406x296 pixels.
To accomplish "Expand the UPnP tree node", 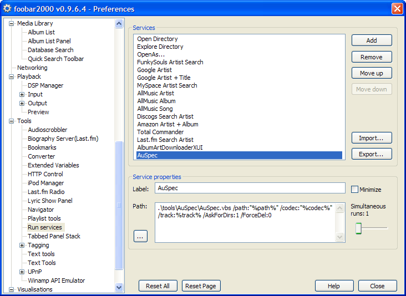I will coord(22,272).
